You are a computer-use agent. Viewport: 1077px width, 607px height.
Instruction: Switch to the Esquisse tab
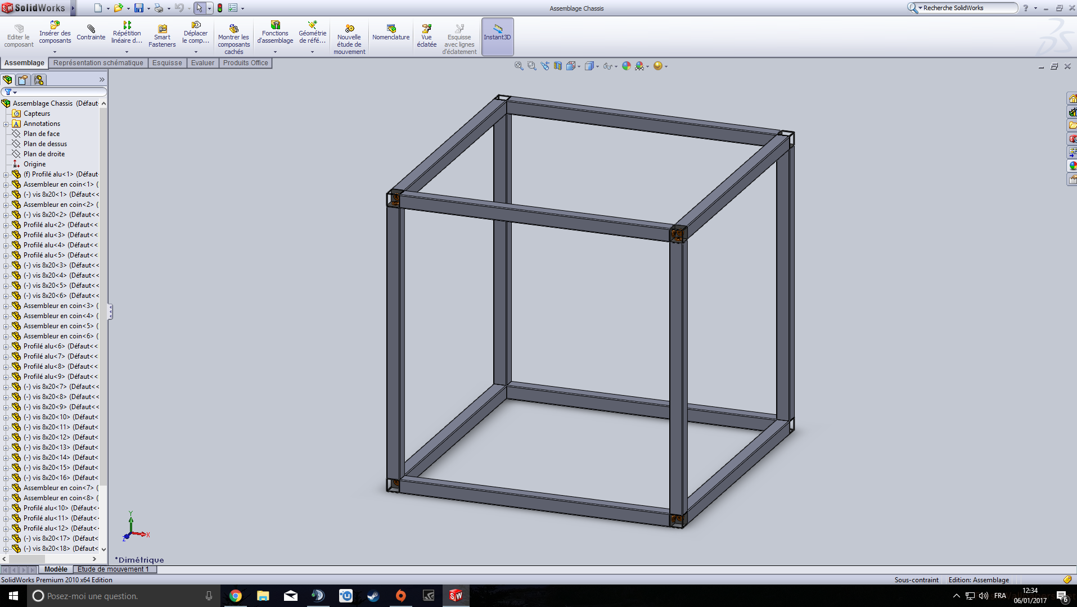point(167,63)
